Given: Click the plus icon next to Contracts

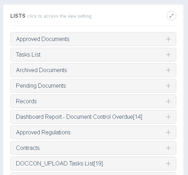Looking at the screenshot, I should click(168, 148).
